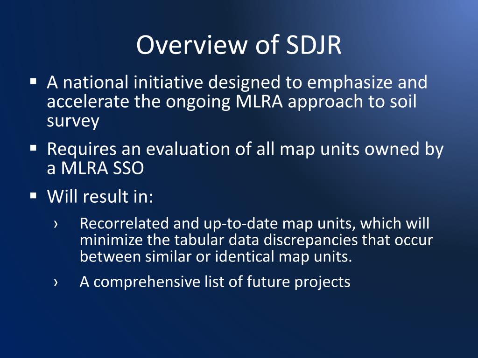Click the sub-bullet 'A comprehensive list of future projects'
This screenshot has width=478, height=358.
pyautogui.click(x=215, y=282)
